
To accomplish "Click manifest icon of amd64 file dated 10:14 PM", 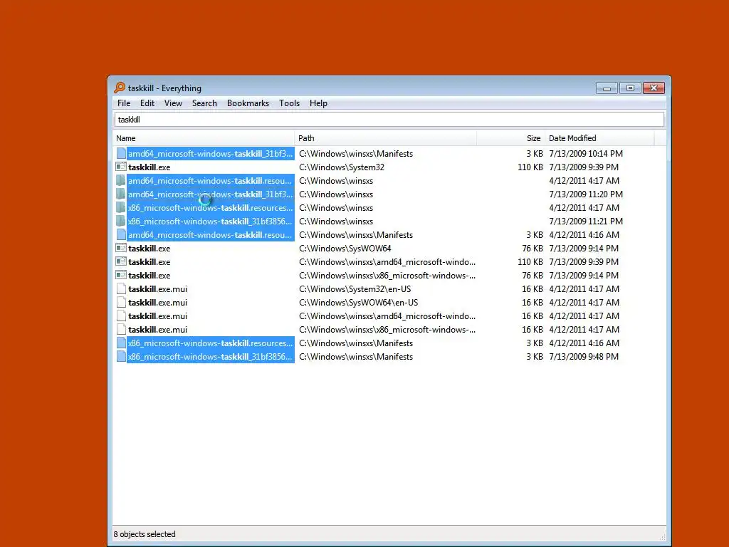I will [121, 154].
